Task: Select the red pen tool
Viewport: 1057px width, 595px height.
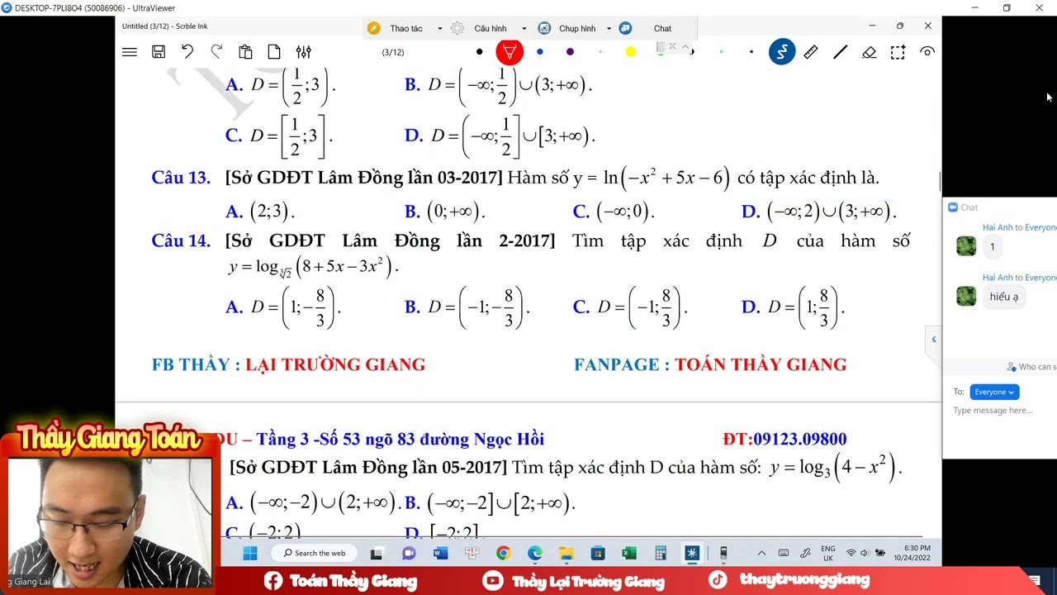Action: point(510,52)
